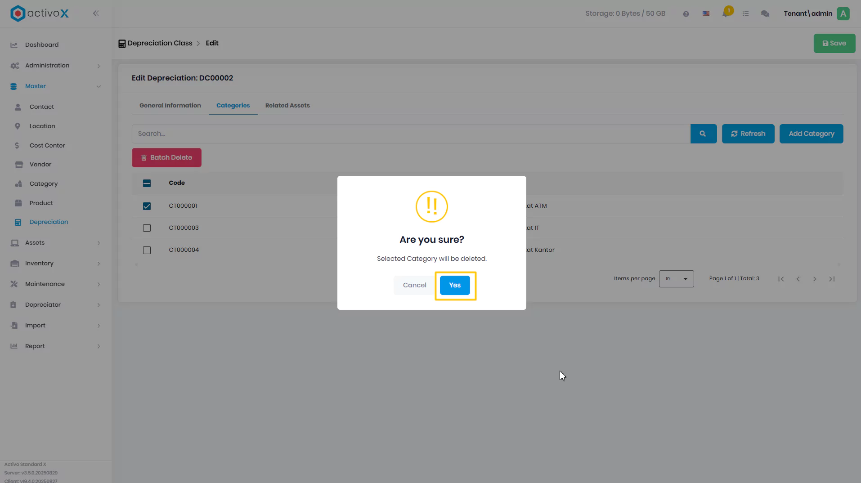
Task: Check the CT000003 row checkbox
Action: [x=147, y=228]
